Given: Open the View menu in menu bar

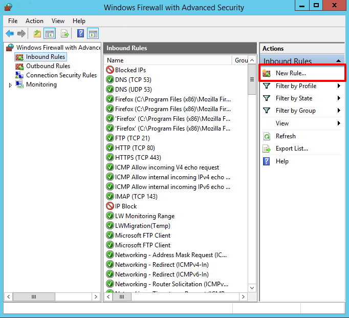Looking at the screenshot, I should [58, 21].
